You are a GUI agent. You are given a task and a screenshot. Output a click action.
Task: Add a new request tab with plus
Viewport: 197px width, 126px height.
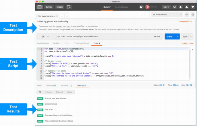click(x=62, y=16)
